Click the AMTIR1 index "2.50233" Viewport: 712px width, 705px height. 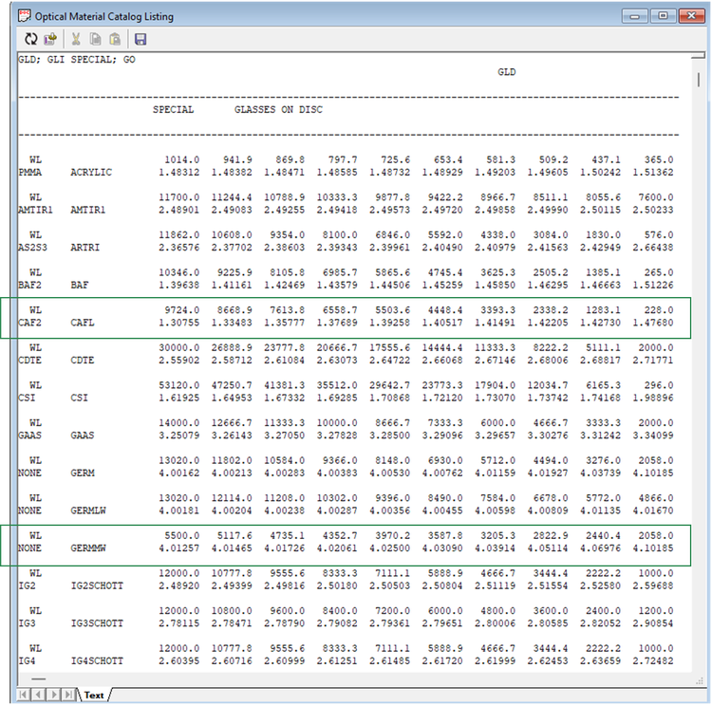tap(653, 211)
